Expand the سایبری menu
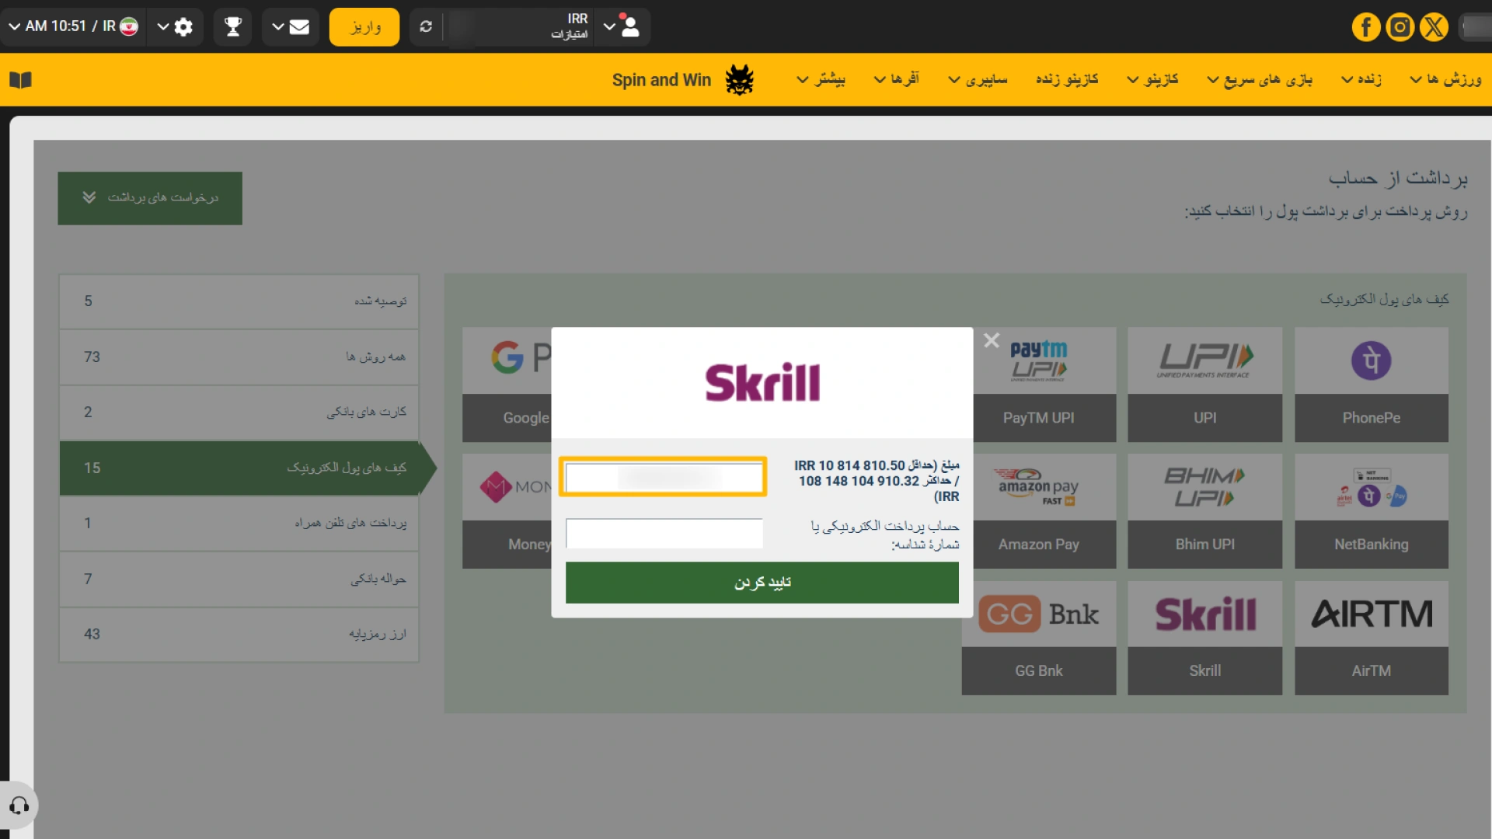Image resolution: width=1492 pixels, height=839 pixels. pyautogui.click(x=978, y=79)
